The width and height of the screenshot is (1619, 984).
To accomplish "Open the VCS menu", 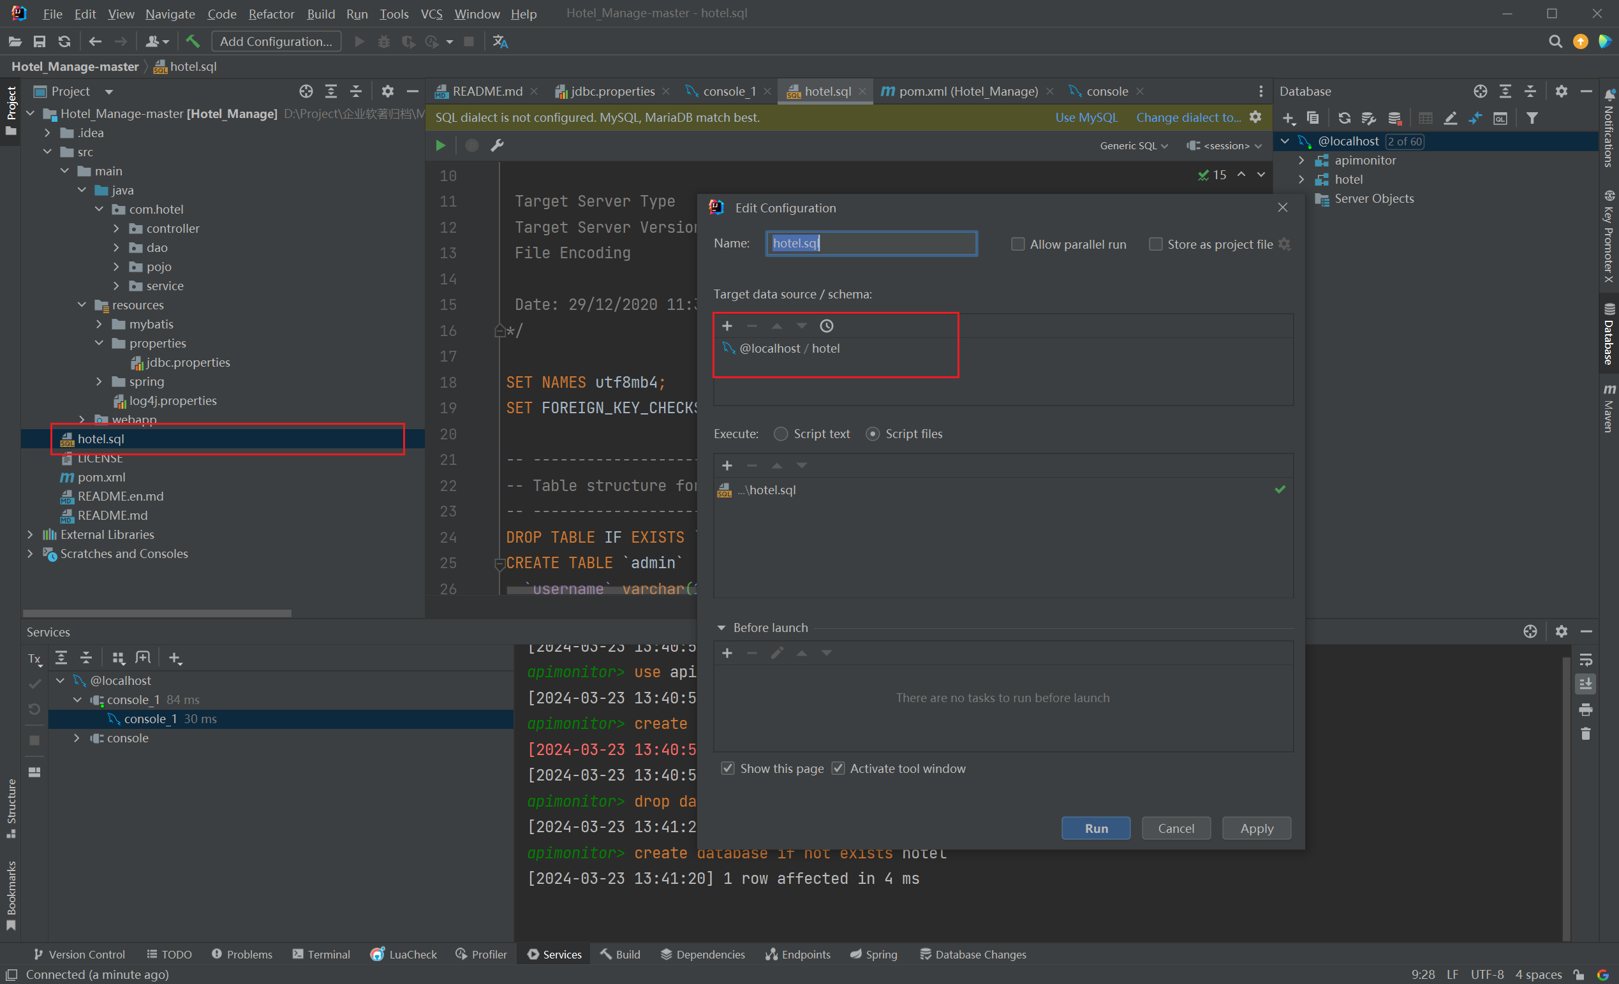I will [x=431, y=14].
